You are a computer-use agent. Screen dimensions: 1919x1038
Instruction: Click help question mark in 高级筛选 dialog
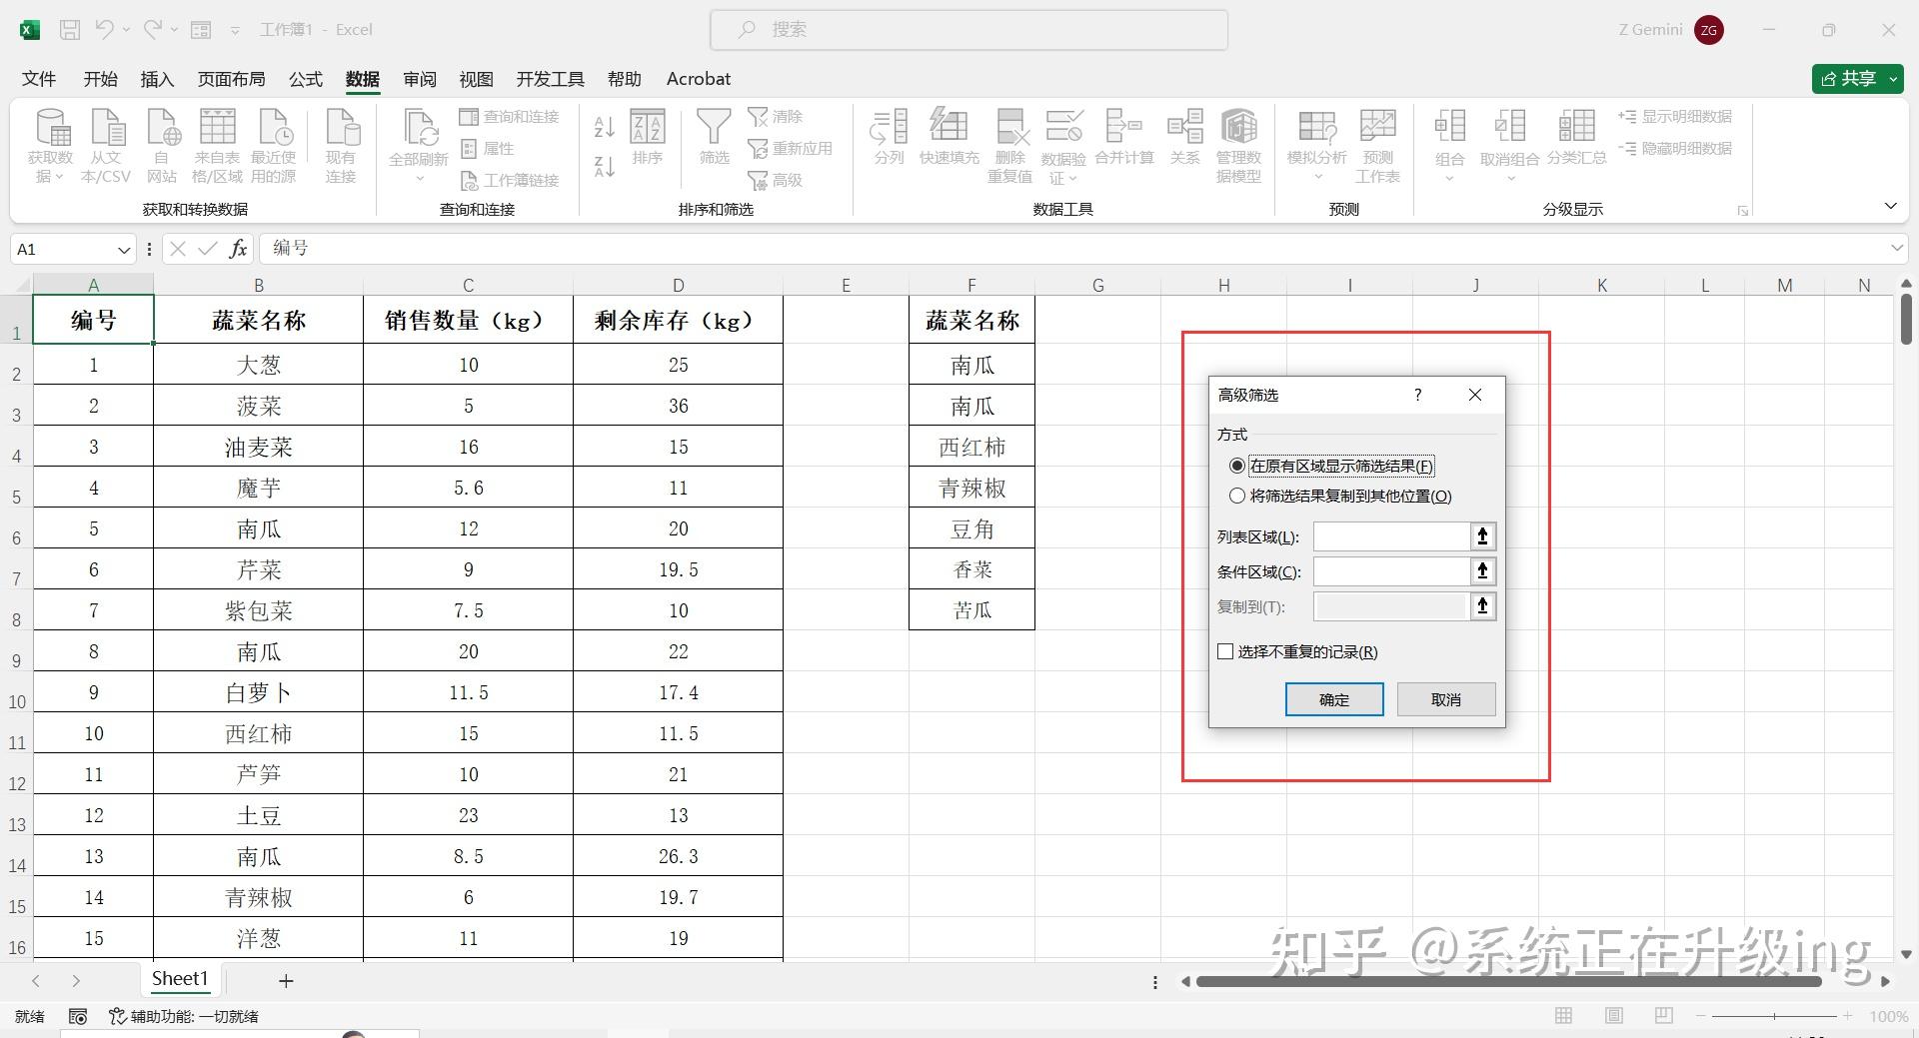tap(1417, 395)
